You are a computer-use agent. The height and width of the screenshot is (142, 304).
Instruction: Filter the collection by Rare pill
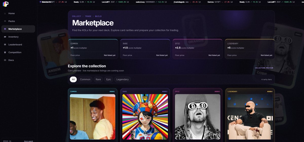pos(98,79)
